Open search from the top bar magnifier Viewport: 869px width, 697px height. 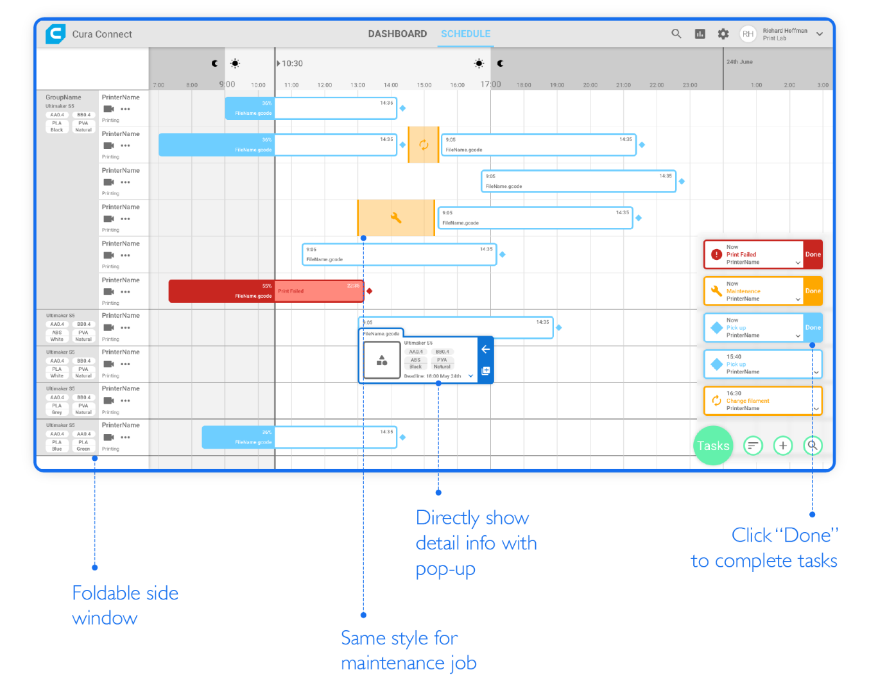coord(676,33)
